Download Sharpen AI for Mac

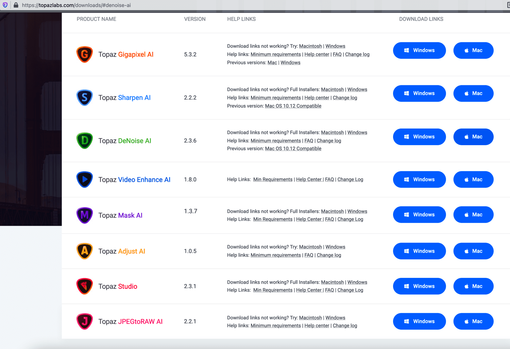pos(473,93)
